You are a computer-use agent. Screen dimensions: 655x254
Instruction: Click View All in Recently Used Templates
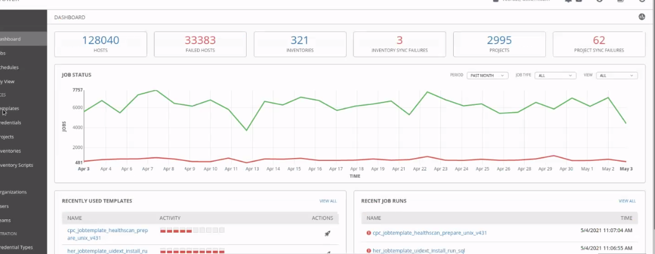click(328, 201)
